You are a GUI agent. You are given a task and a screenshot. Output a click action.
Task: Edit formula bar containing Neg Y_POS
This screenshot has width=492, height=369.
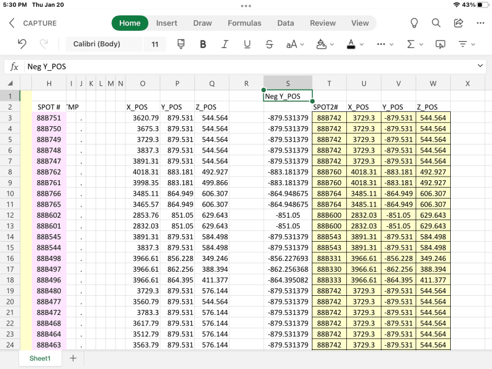250,66
